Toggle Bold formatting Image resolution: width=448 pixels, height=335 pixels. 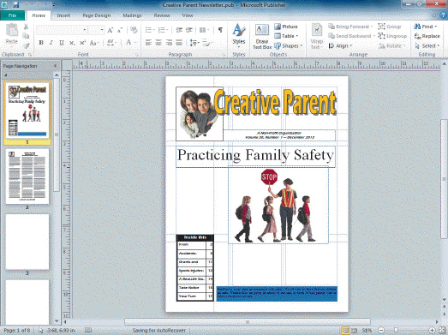coord(41,43)
